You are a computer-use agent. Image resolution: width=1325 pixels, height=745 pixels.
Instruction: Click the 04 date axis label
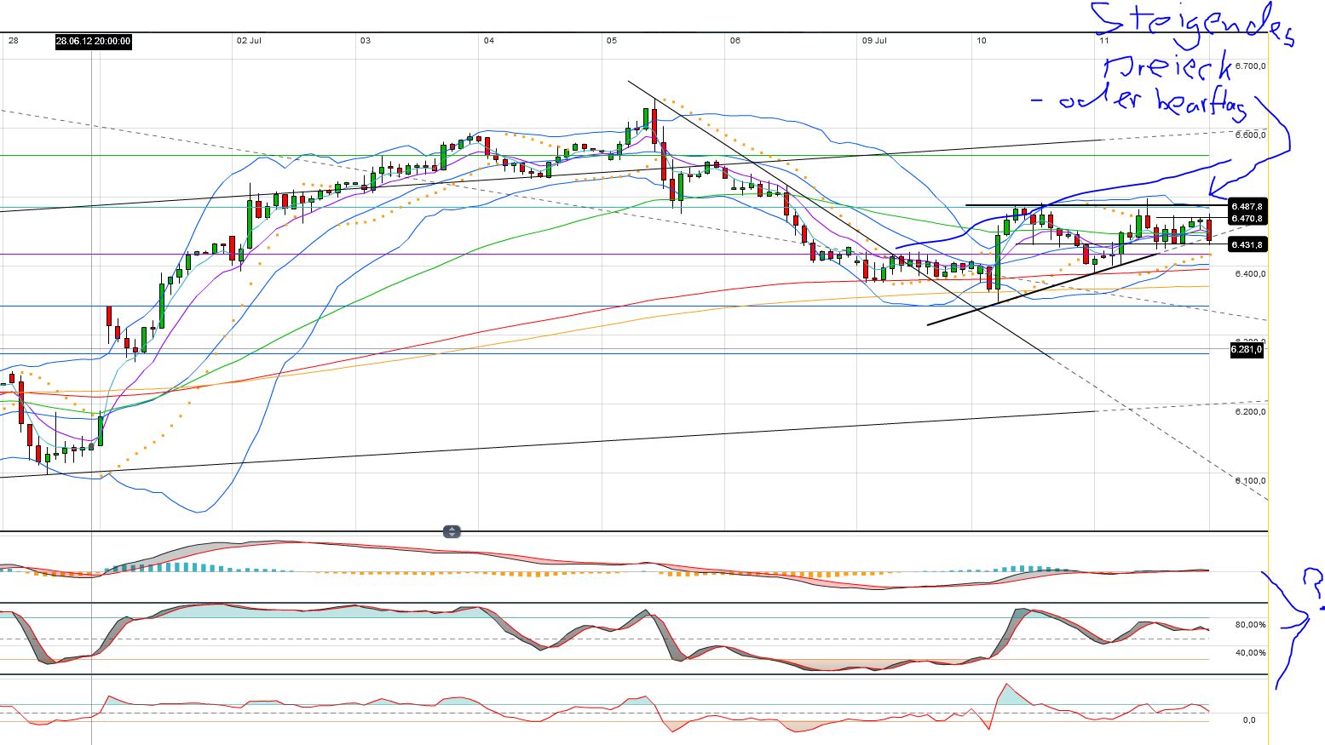point(488,41)
